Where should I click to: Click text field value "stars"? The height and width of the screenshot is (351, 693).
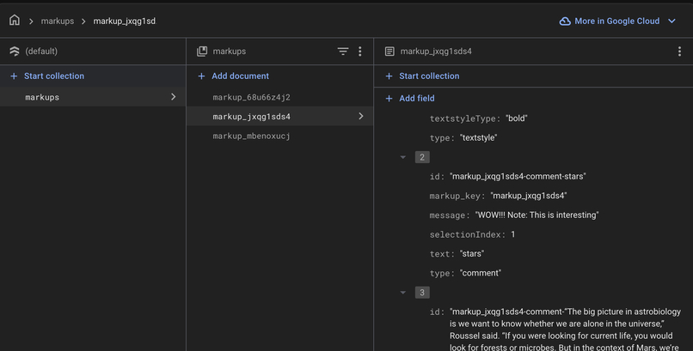(472, 253)
